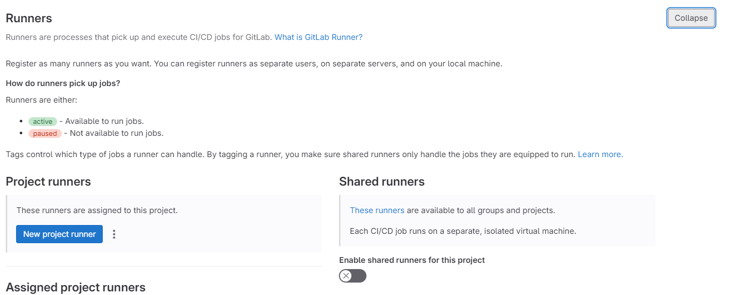This screenshot has height=295, width=736.
Task: Click the Register as many runners paragraph
Action: click(254, 64)
